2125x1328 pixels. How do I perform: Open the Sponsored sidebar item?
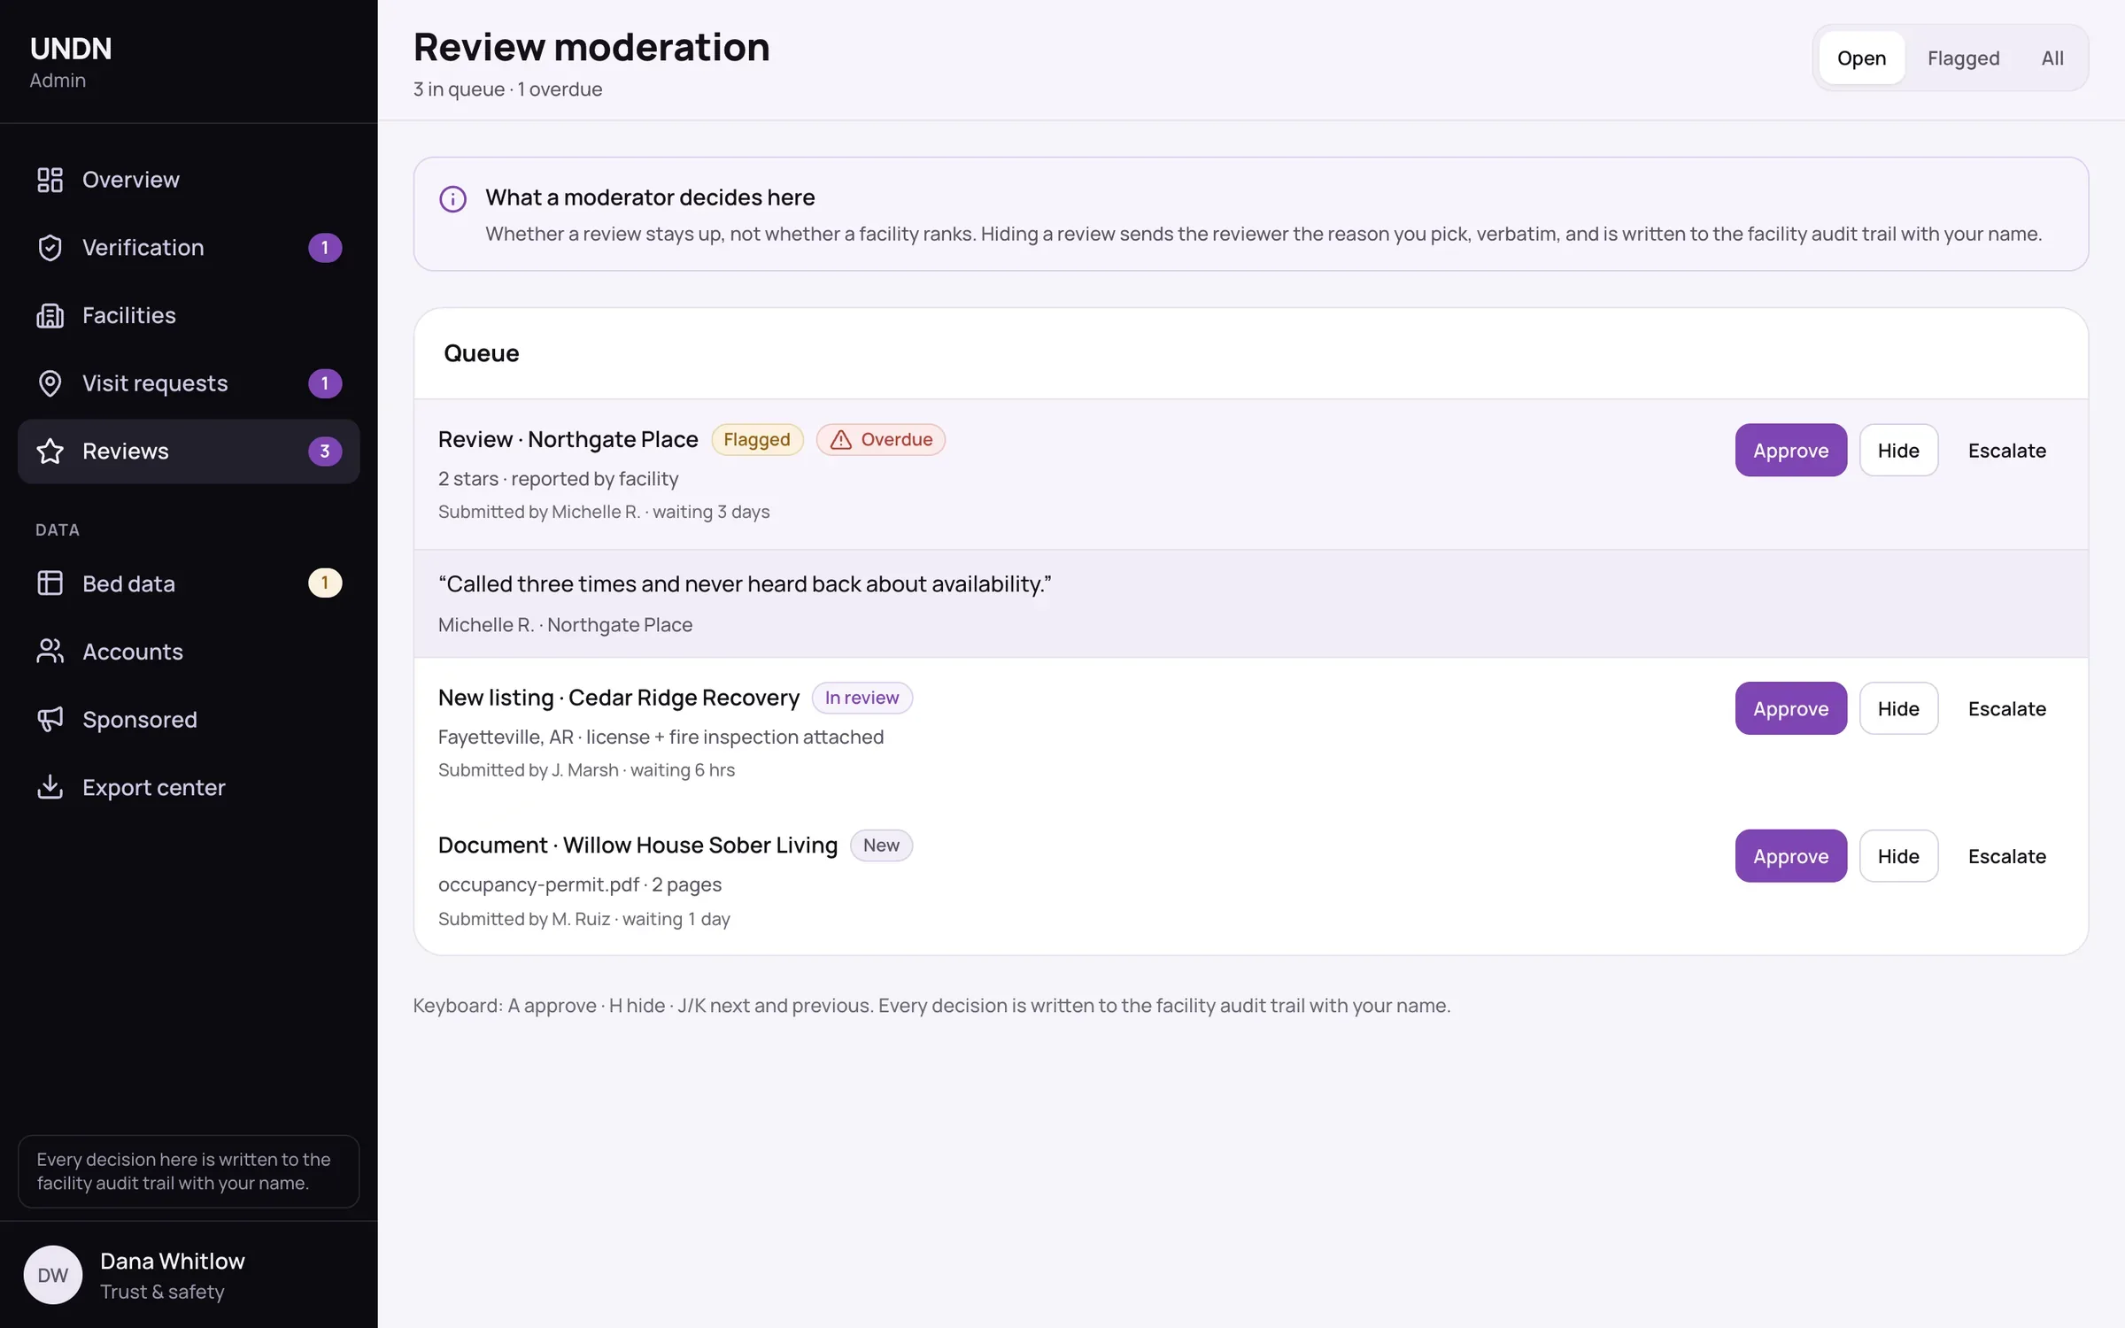coord(189,719)
